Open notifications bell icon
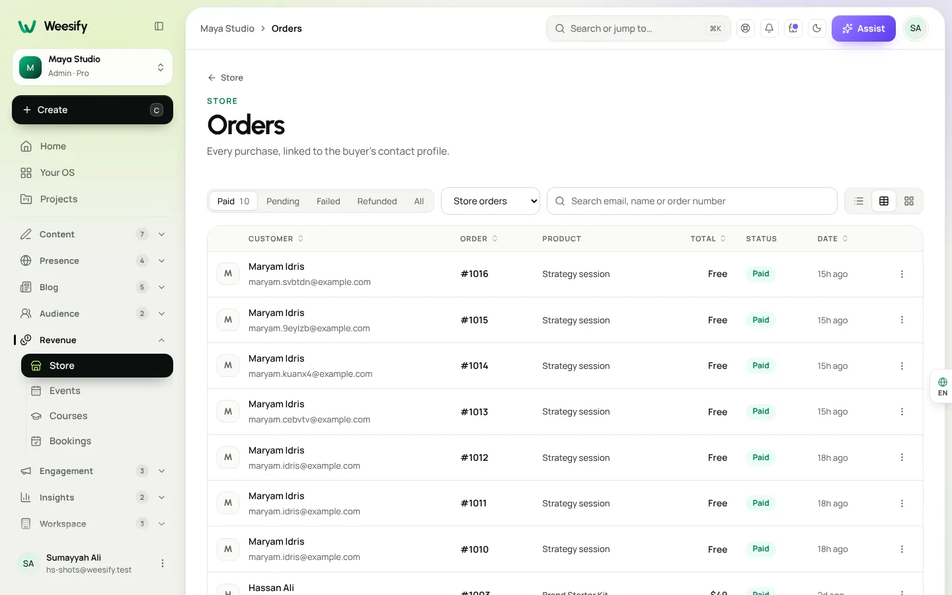This screenshot has height=595, width=952. 770,28
